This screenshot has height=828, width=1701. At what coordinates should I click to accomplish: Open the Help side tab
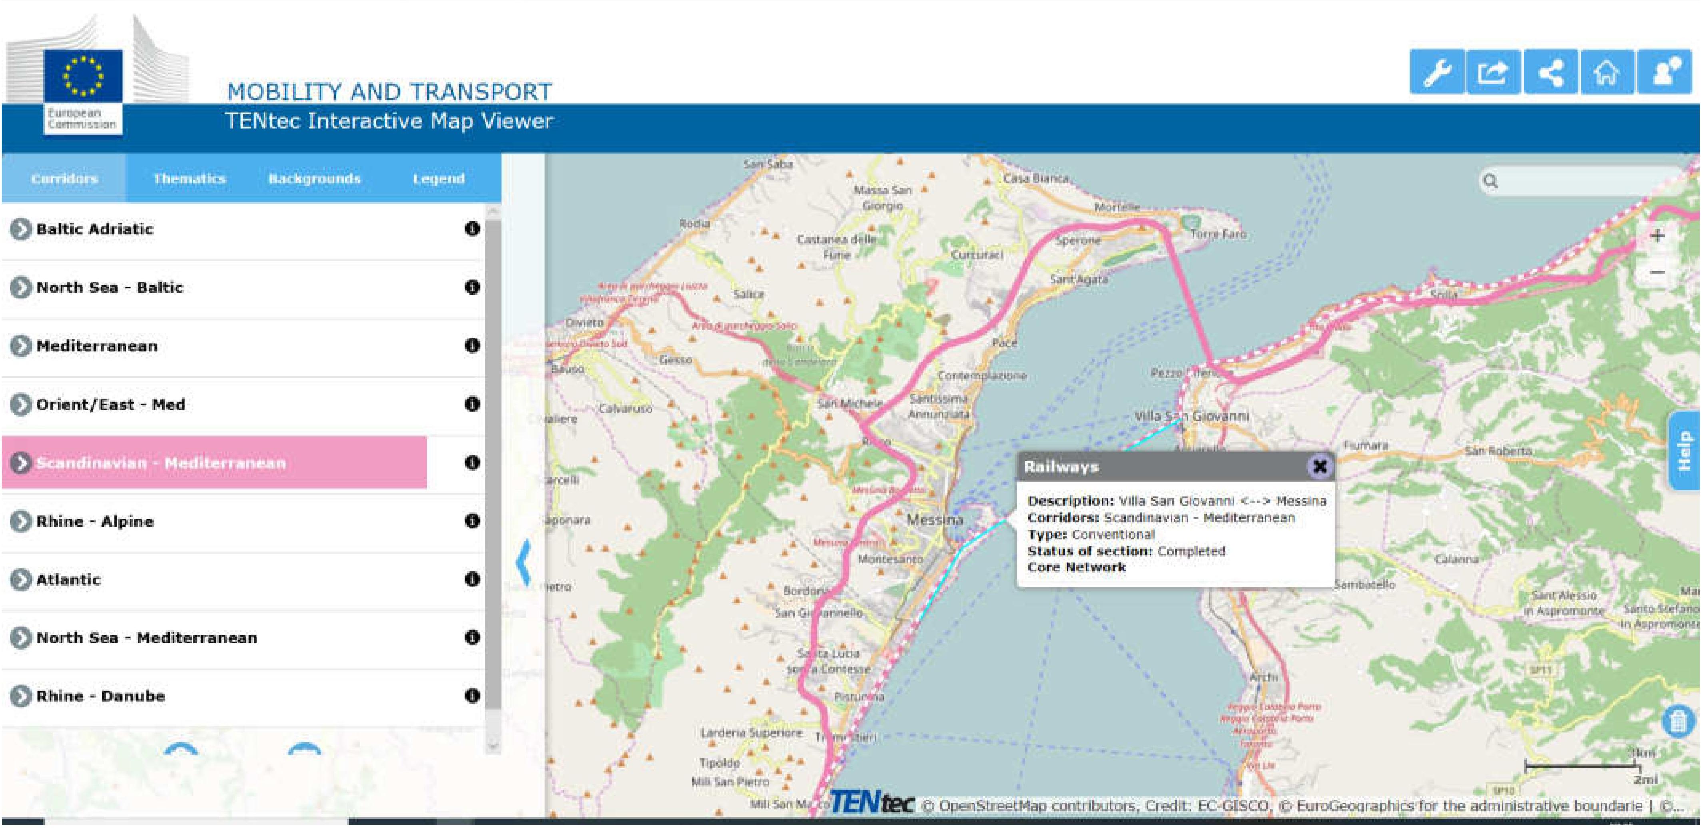1685,450
